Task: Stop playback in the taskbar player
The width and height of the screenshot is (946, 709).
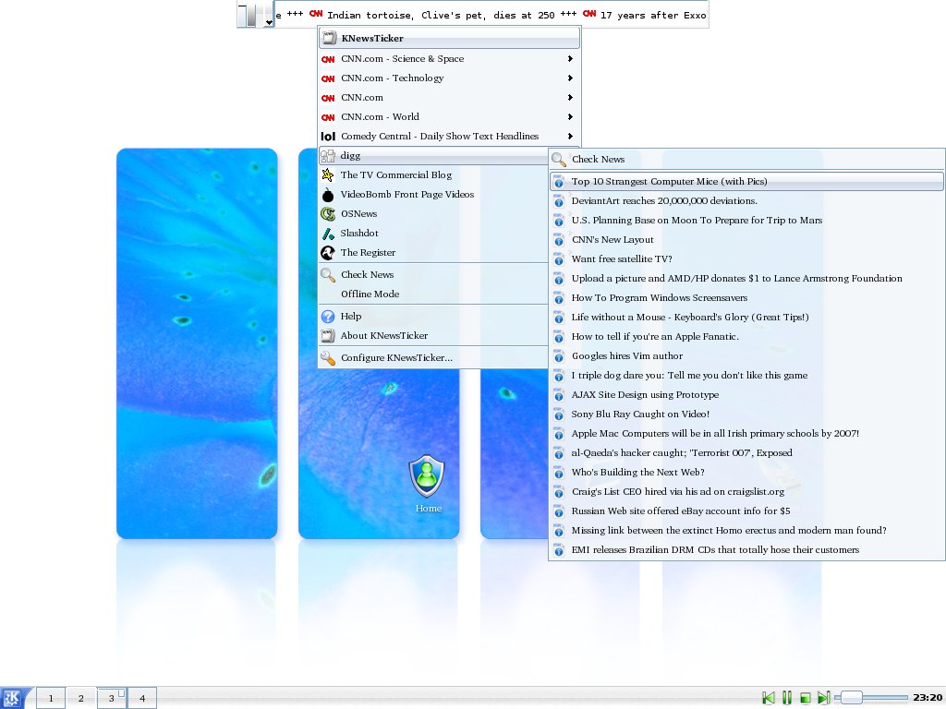Action: 805,698
